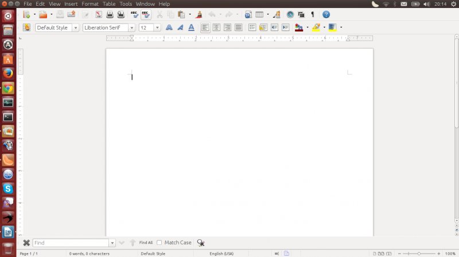
Task: Toggle justified paragraph alignment
Action: point(238,27)
